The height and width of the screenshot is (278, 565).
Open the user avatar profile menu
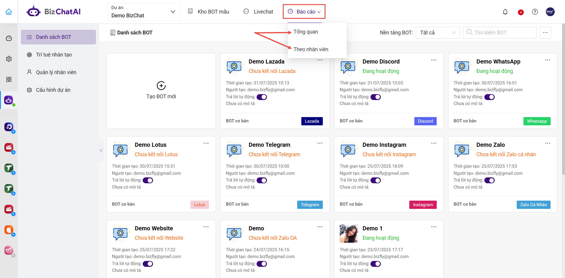point(550,12)
